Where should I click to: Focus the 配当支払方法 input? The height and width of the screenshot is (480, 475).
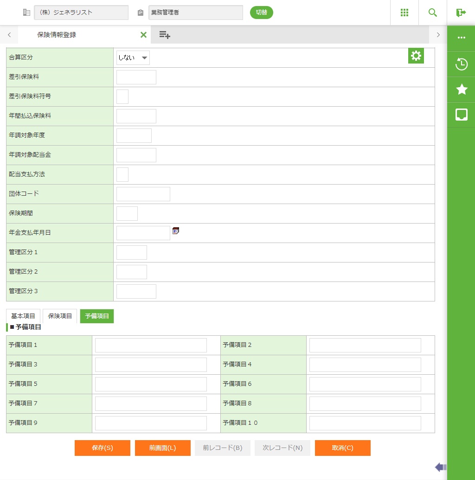tap(122, 174)
